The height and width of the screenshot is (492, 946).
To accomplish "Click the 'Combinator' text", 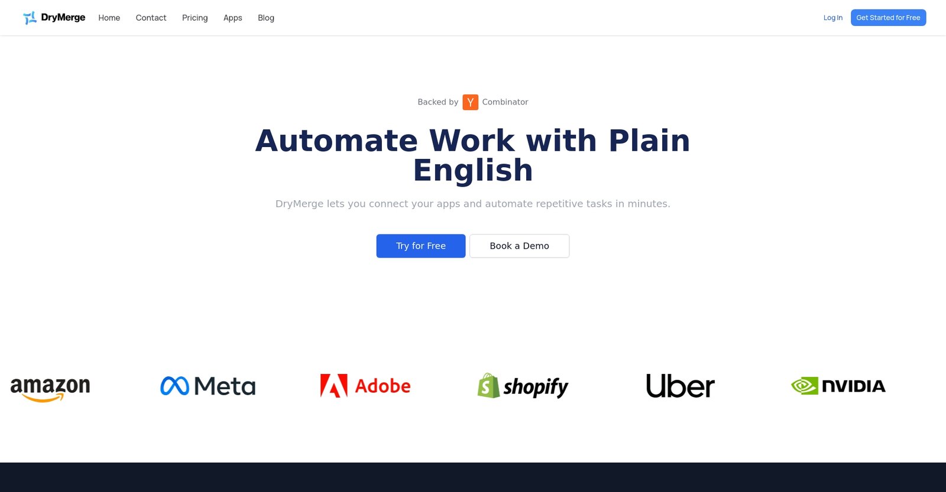I will click(x=505, y=102).
